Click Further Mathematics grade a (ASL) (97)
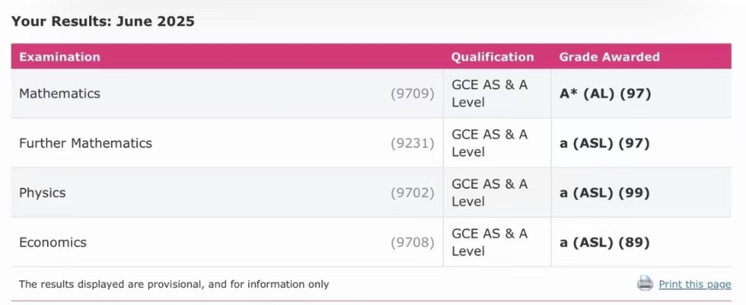 604,144
